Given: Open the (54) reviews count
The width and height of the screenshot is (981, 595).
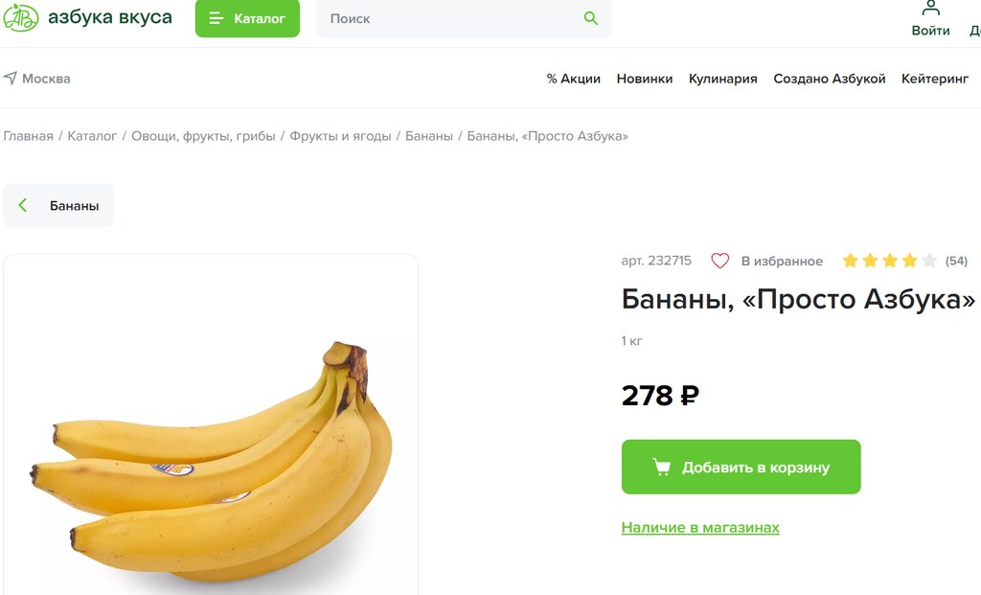Looking at the screenshot, I should point(956,261).
